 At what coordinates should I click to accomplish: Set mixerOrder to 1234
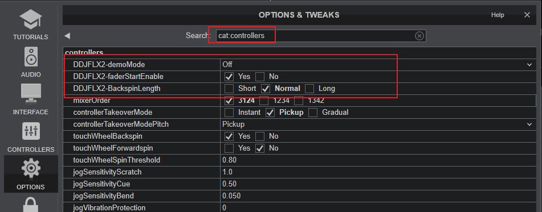[264, 101]
